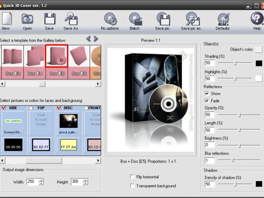Select the Box E4 template
The width and height of the screenshot is (264, 198).
(35, 62)
